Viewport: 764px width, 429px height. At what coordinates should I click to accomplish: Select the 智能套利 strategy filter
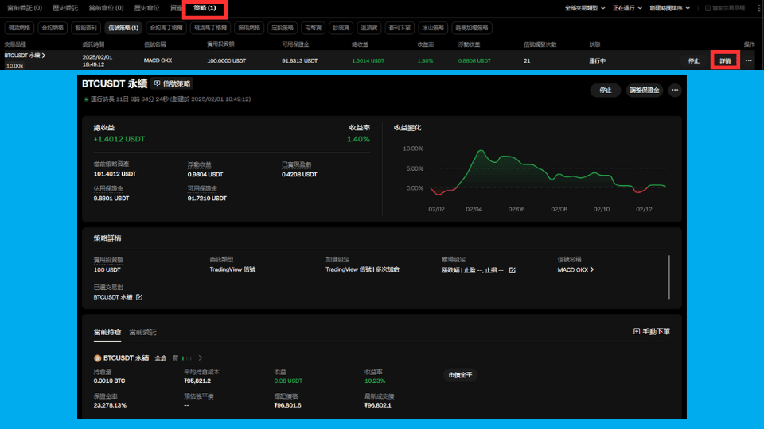click(86, 28)
